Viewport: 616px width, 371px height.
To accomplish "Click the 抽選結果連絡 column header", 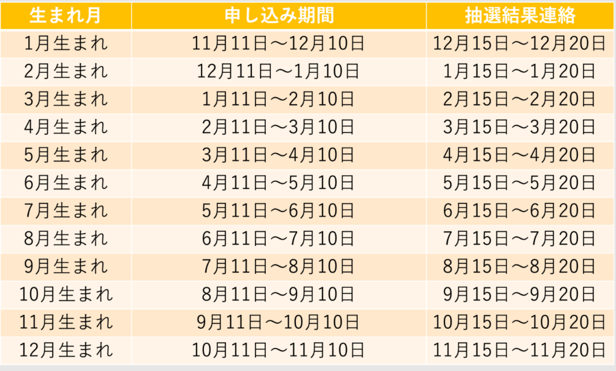I will 520,16.
